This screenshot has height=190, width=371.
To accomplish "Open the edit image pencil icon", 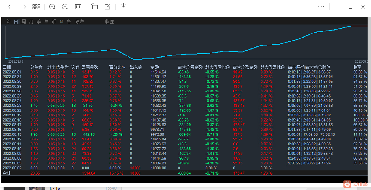I will 107,7.
